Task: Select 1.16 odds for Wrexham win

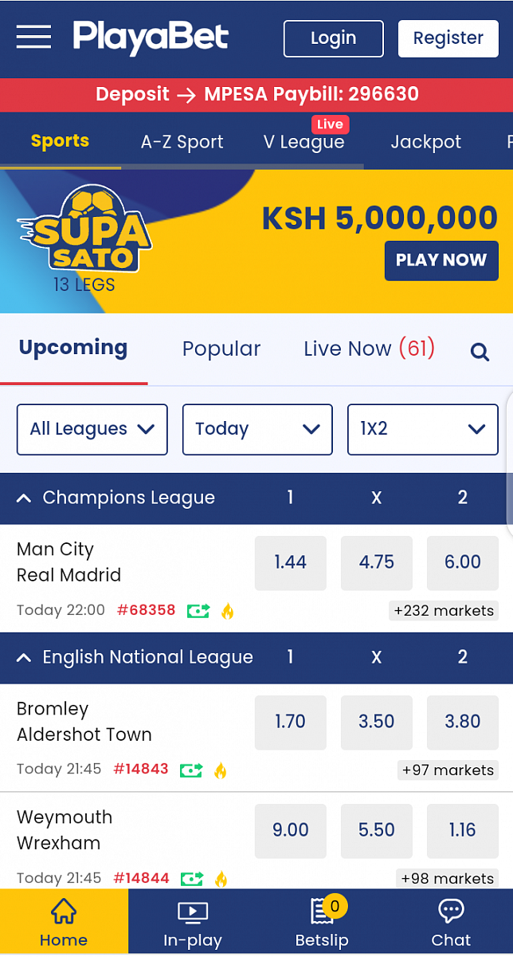Action: tap(462, 830)
